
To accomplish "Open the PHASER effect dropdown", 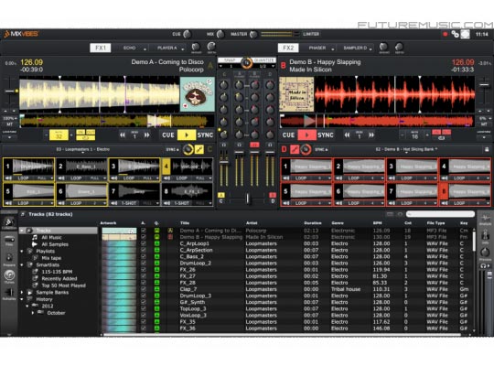I will click(x=319, y=48).
